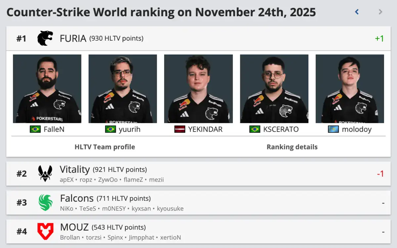Expand the Vitality ranking row

click(x=198, y=174)
